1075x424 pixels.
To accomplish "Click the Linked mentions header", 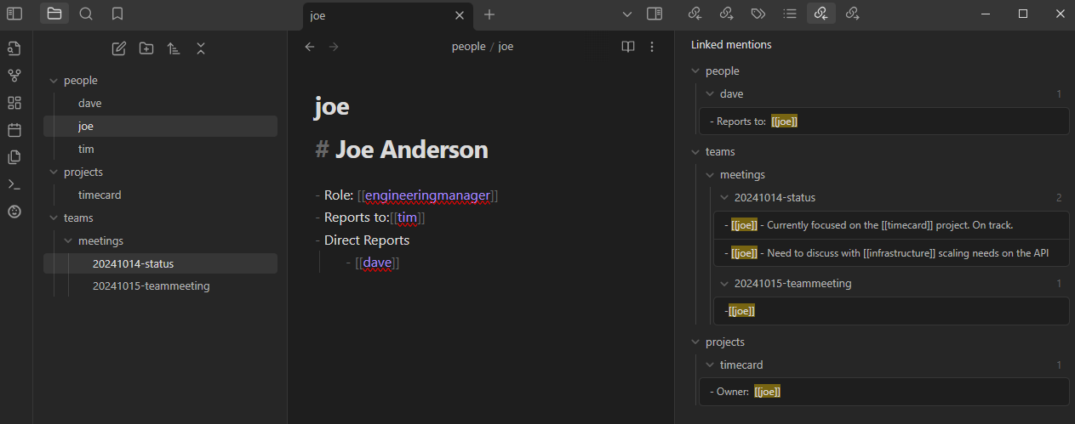I will point(731,44).
